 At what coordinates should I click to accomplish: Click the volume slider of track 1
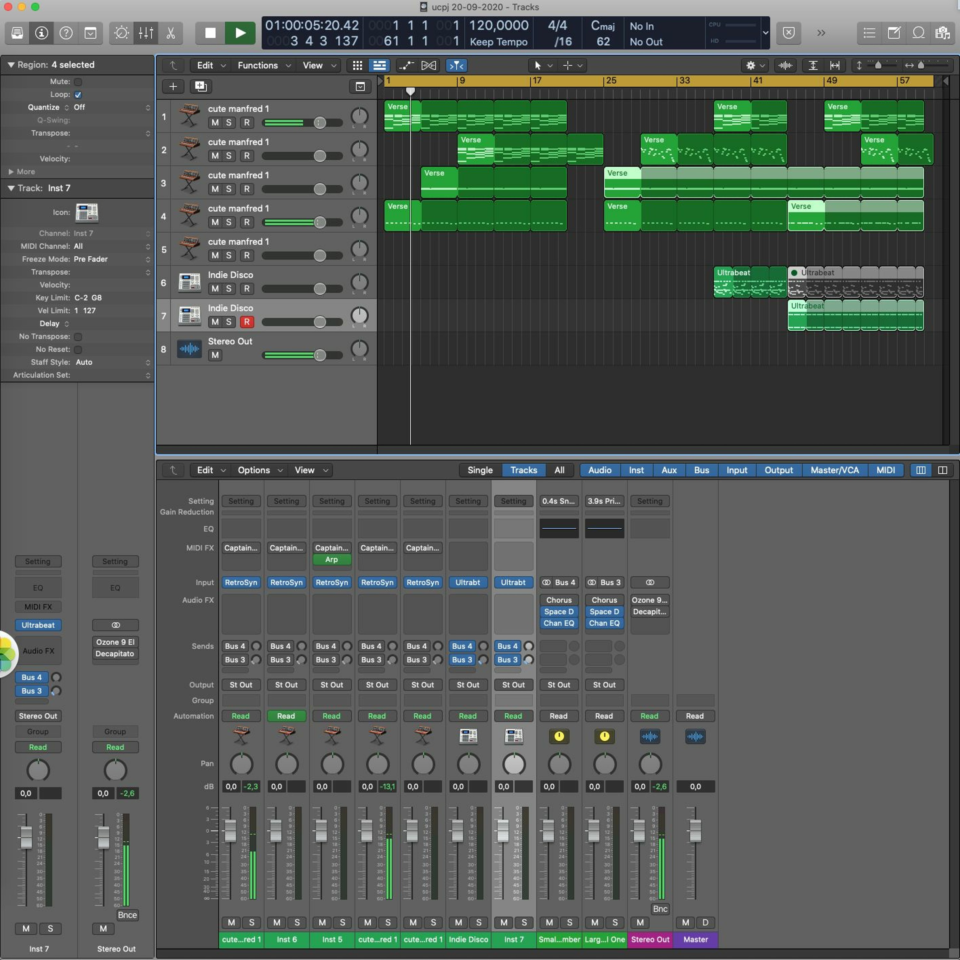[319, 123]
